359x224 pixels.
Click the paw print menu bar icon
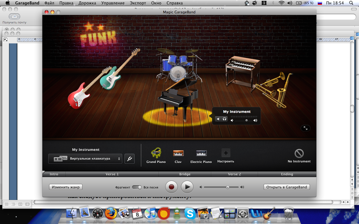coord(255,3)
